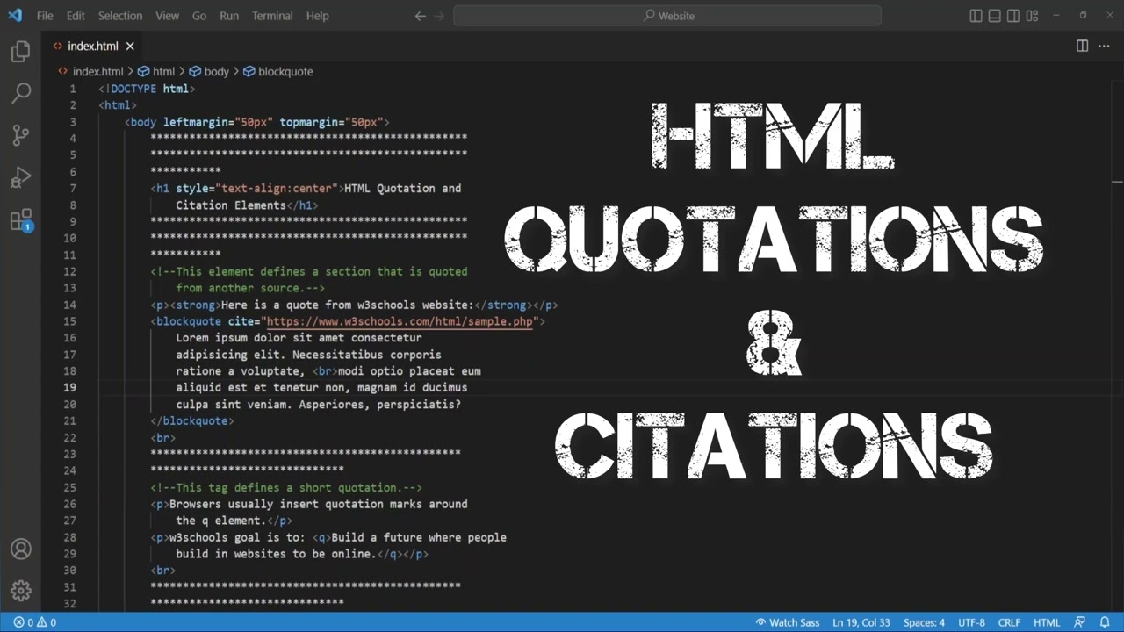Viewport: 1124px width, 632px height.
Task: Open errors and warnings in status bar
Action: [34, 622]
